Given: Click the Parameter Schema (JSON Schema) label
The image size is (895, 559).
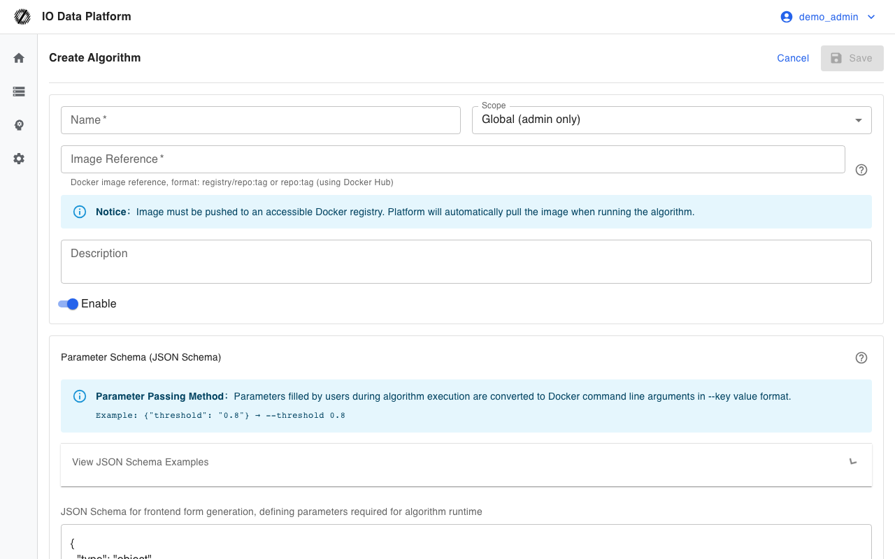Looking at the screenshot, I should pos(141,357).
